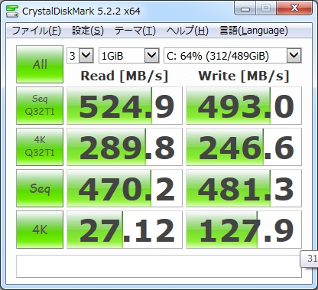Minimize the CrystalDiskMark window
This screenshot has height=290, width=318.
tap(245, 8)
